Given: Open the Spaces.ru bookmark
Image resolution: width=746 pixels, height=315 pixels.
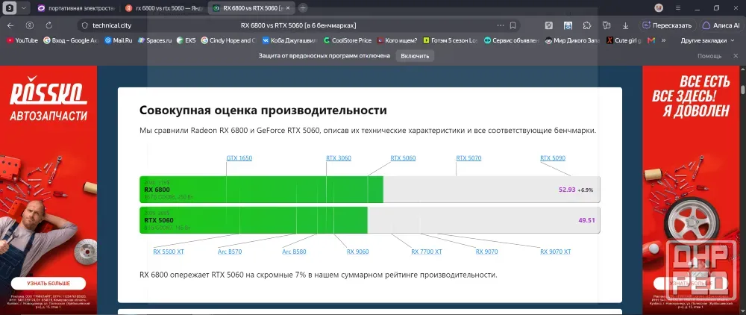Looking at the screenshot, I should tap(154, 40).
